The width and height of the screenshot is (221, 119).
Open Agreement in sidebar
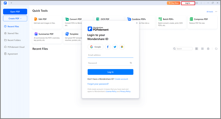click(12, 54)
